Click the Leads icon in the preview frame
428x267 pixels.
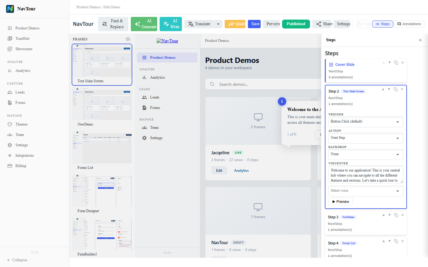pos(144,97)
